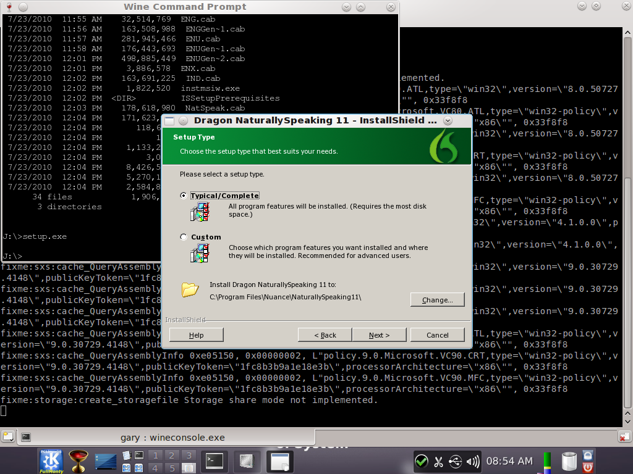This screenshot has height=474, width=633.
Task: Minimize the InstallShield dialog via title arrow
Action: pos(448,120)
